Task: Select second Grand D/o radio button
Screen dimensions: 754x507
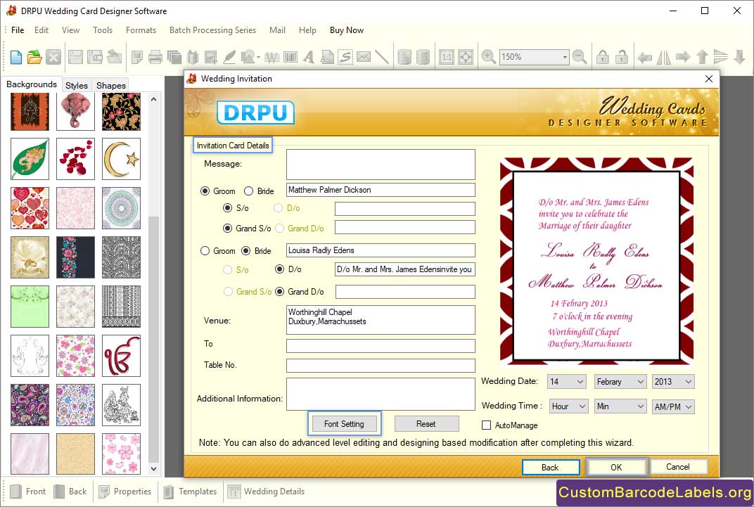Action: click(279, 292)
